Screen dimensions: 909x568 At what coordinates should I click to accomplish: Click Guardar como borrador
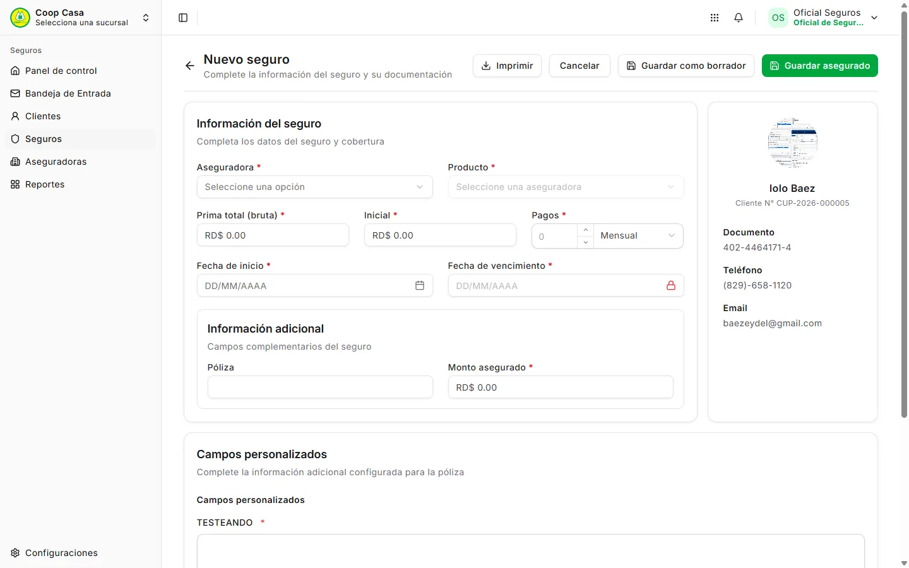click(686, 66)
